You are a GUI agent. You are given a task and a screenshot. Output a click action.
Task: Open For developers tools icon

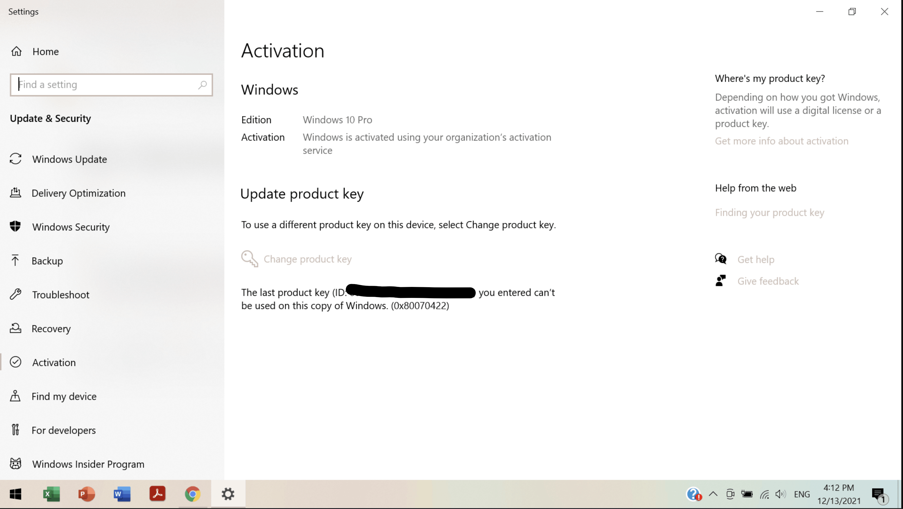[16, 430]
